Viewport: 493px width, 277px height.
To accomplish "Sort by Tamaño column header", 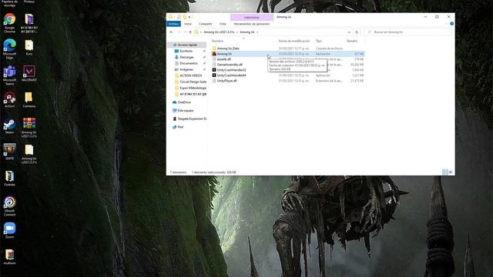I will (352, 41).
